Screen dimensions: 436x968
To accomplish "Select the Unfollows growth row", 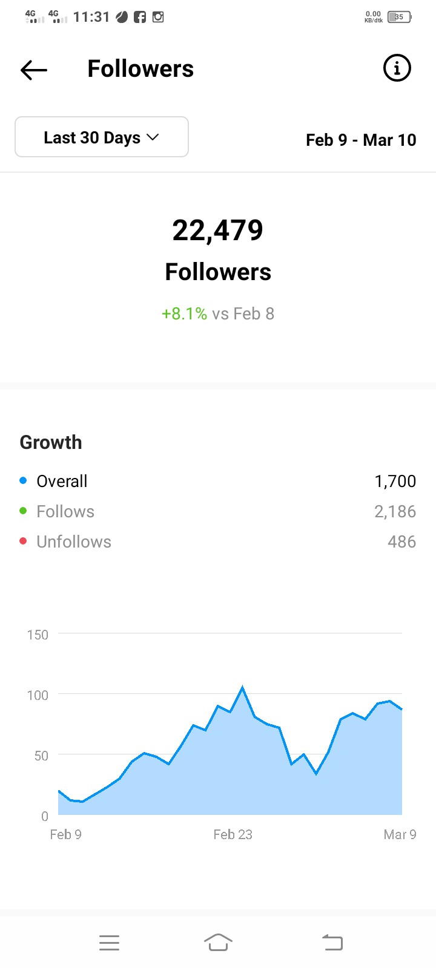I will point(218,541).
